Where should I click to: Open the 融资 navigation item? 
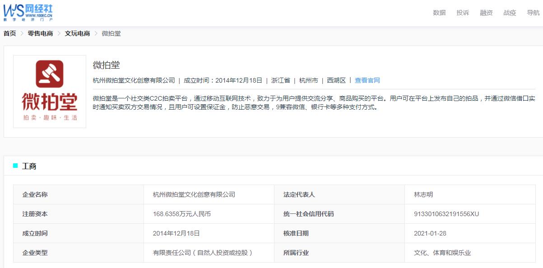[486, 13]
